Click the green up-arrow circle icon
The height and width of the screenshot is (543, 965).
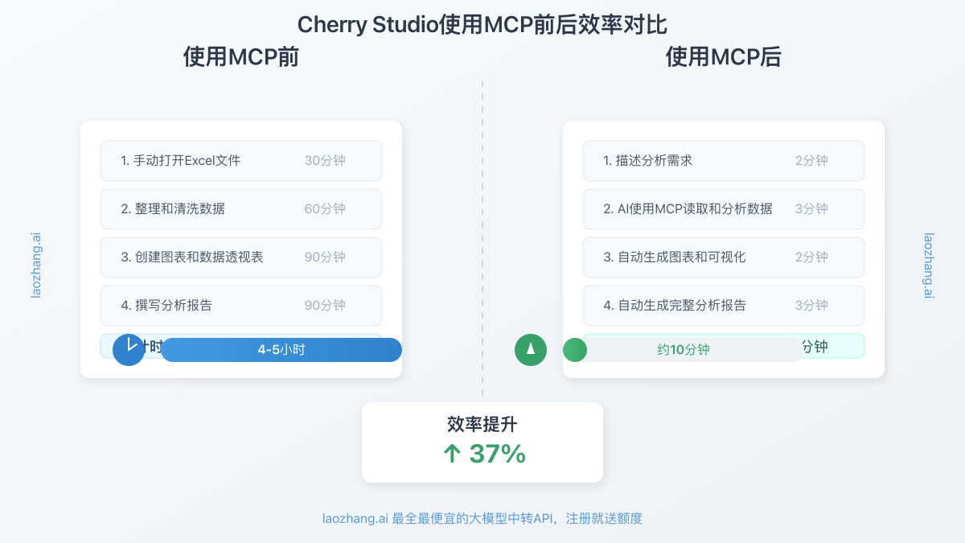531,350
